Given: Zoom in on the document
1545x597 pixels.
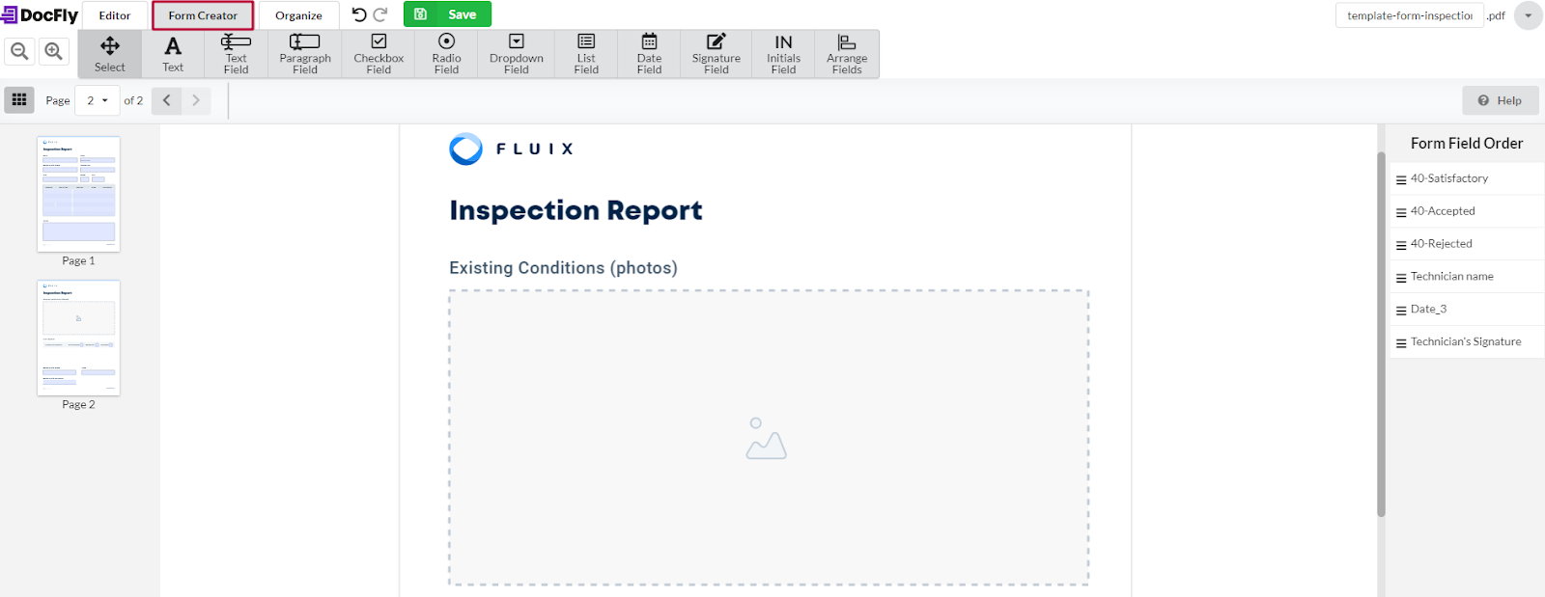Looking at the screenshot, I should point(54,51).
